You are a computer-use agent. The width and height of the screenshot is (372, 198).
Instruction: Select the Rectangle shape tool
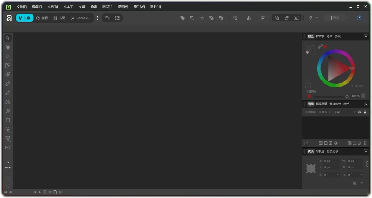(8, 120)
